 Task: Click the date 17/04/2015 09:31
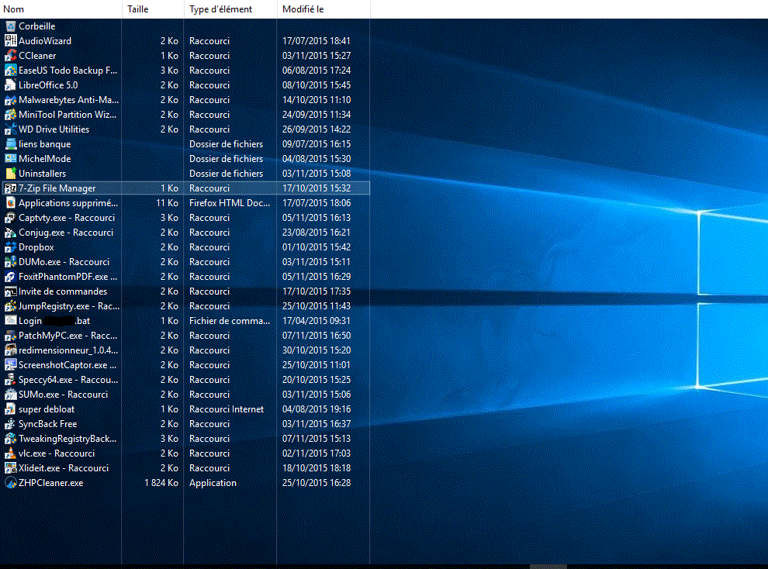(317, 320)
